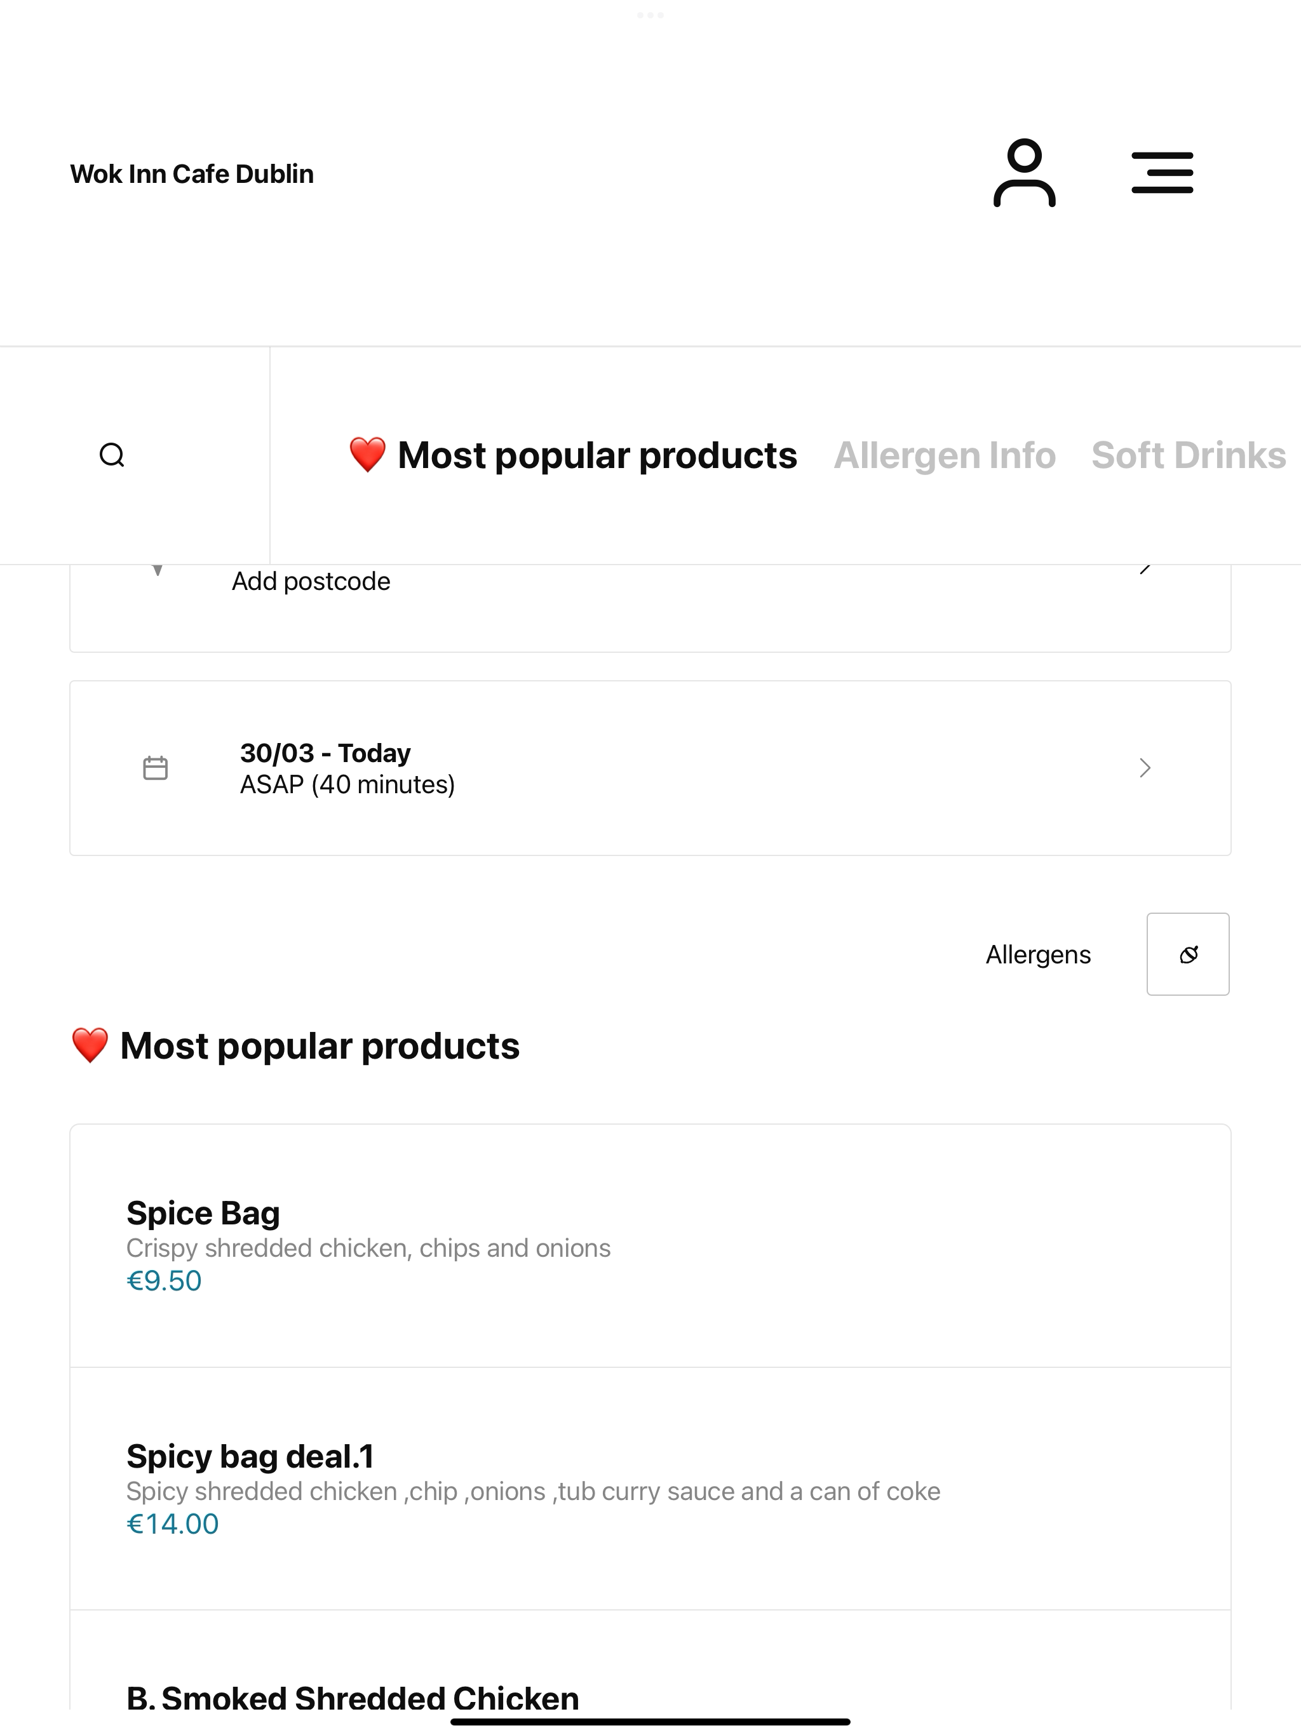
Task: Click the €14.00 price of Spicy bag deal
Action: (173, 1524)
